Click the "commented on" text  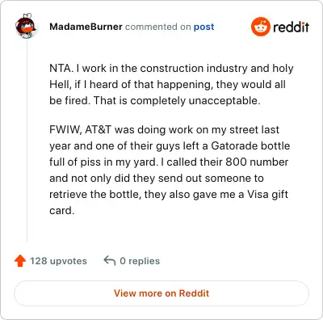pos(158,27)
